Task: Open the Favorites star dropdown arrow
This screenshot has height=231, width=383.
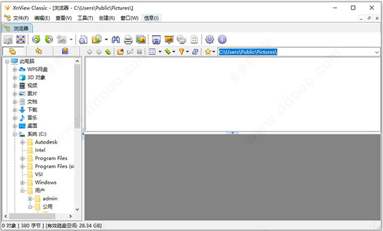Action: click(x=214, y=52)
